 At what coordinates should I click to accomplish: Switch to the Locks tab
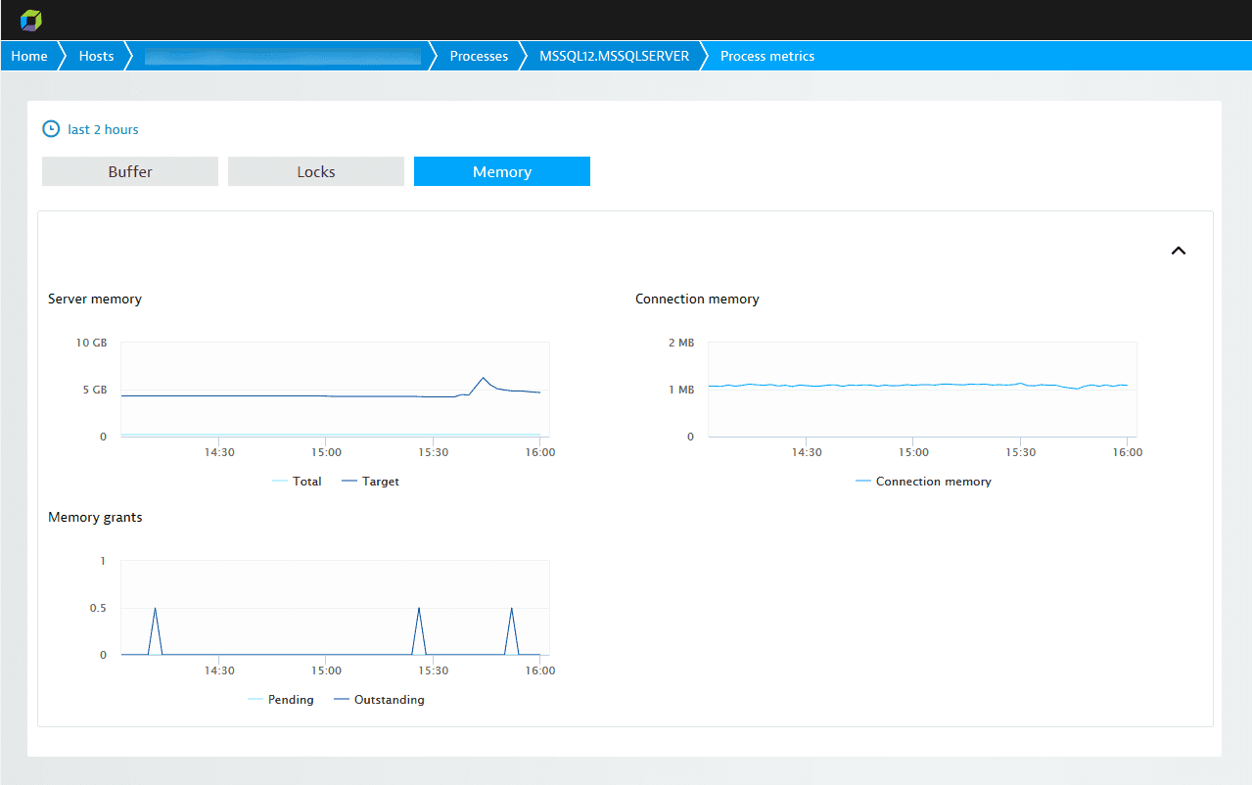pos(316,171)
